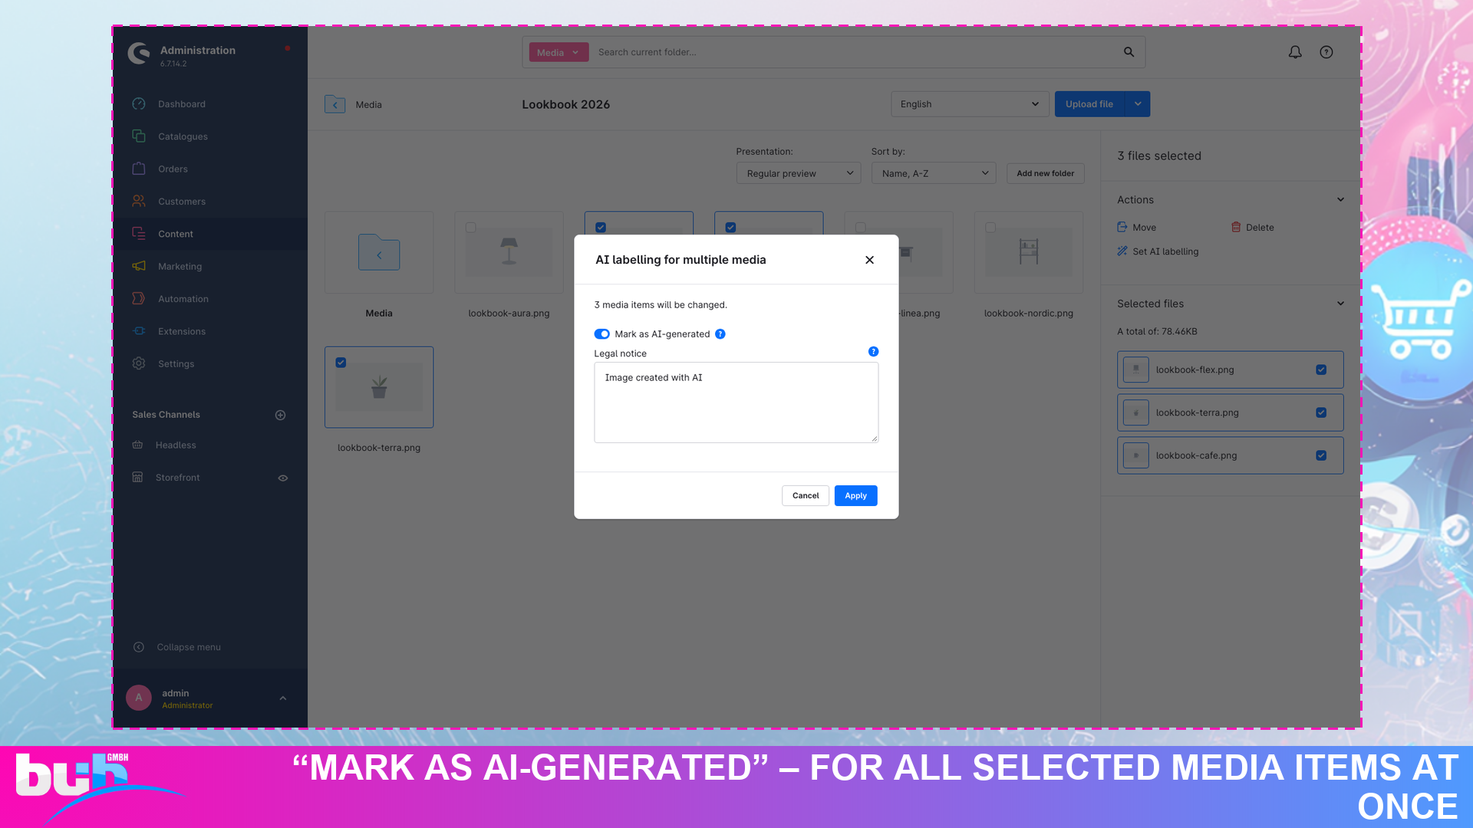1473x828 pixels.
Task: Click the Legal notice text area
Action: [736, 402]
